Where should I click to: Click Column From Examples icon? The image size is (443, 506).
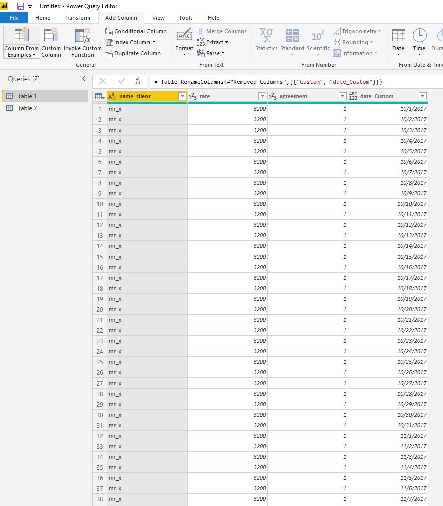point(21,35)
